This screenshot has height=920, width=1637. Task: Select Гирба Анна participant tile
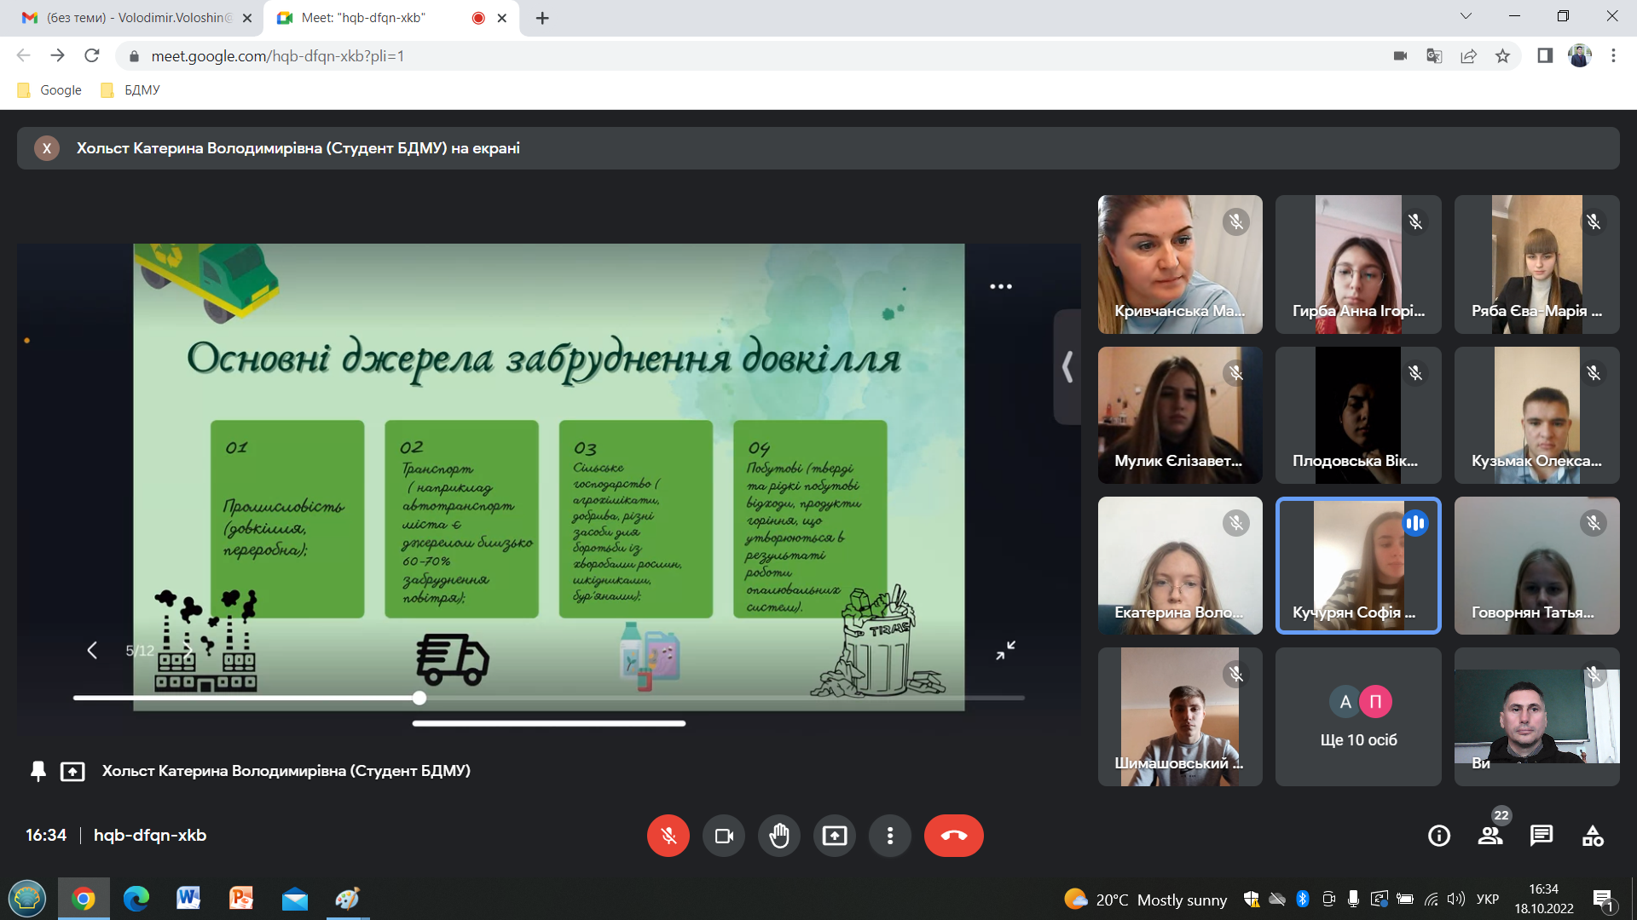click(1358, 264)
